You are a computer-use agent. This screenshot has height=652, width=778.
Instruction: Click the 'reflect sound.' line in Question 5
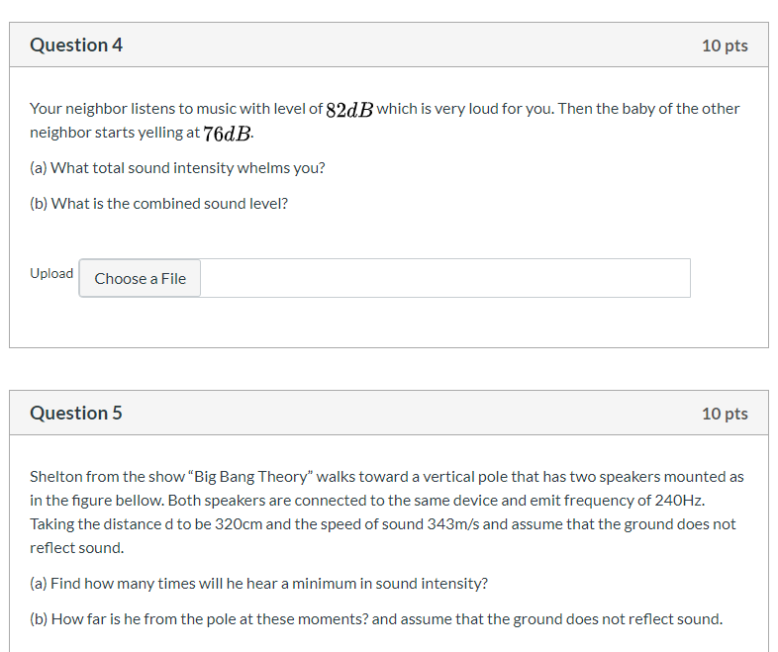tap(77, 548)
